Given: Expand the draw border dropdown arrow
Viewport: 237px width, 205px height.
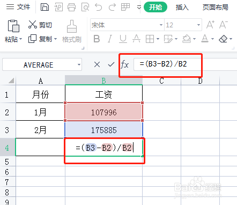Looking at the screenshot, I should 176,39.
